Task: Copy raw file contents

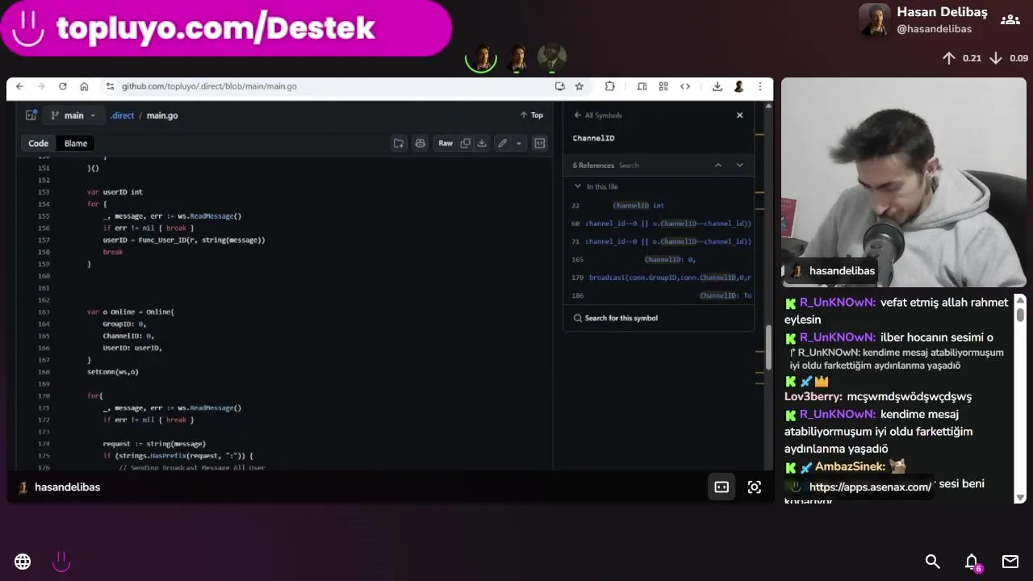Action: (x=465, y=144)
